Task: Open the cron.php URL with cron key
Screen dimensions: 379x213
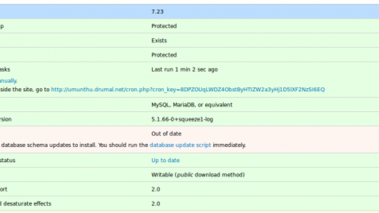Action: (188, 90)
